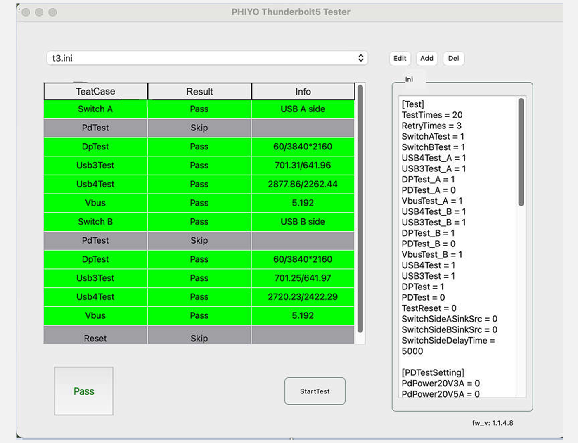Click the Ini panel vertical scrollbar

pos(521,152)
